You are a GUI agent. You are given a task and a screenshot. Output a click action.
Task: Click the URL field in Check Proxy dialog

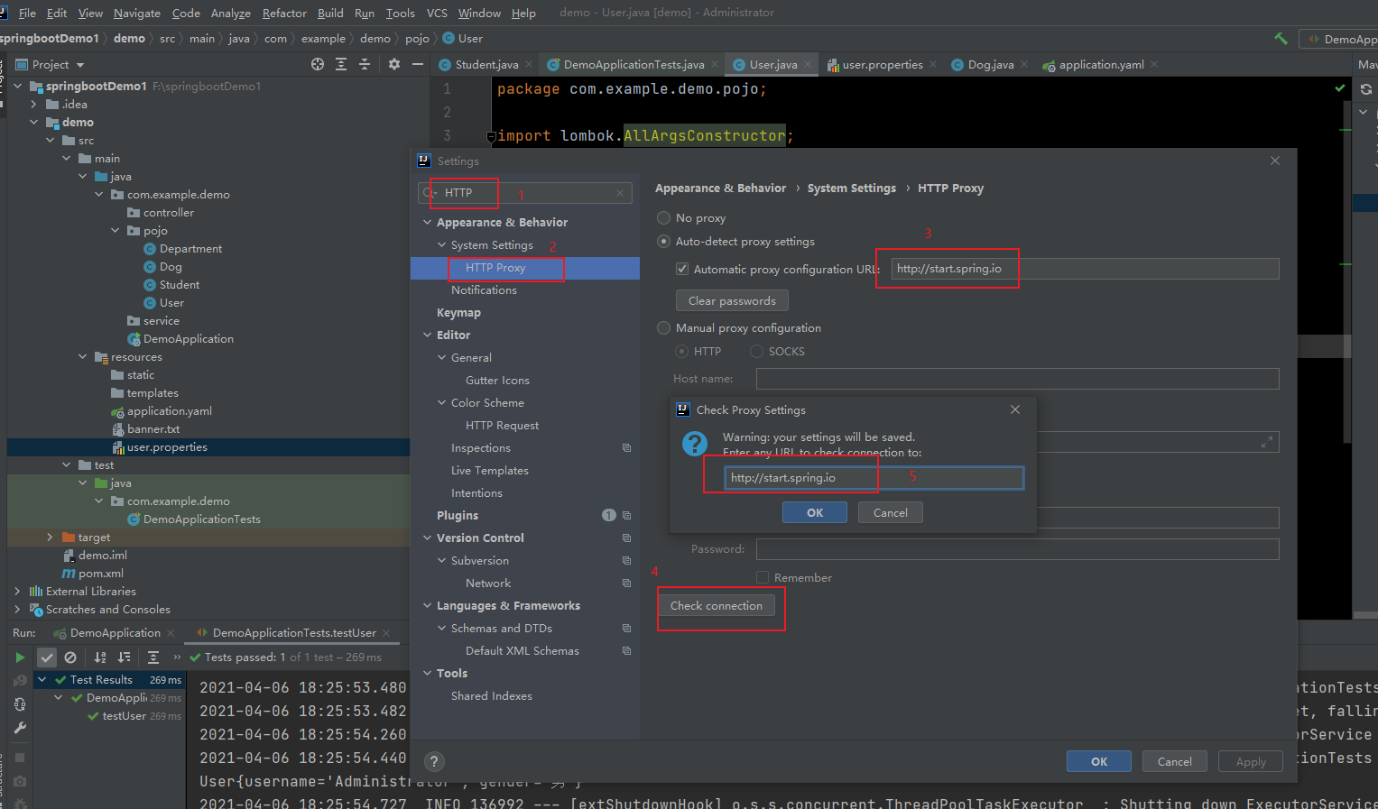(874, 477)
